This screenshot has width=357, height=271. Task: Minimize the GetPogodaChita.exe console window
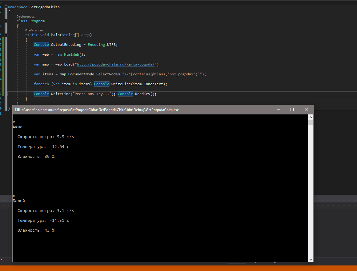point(278,110)
